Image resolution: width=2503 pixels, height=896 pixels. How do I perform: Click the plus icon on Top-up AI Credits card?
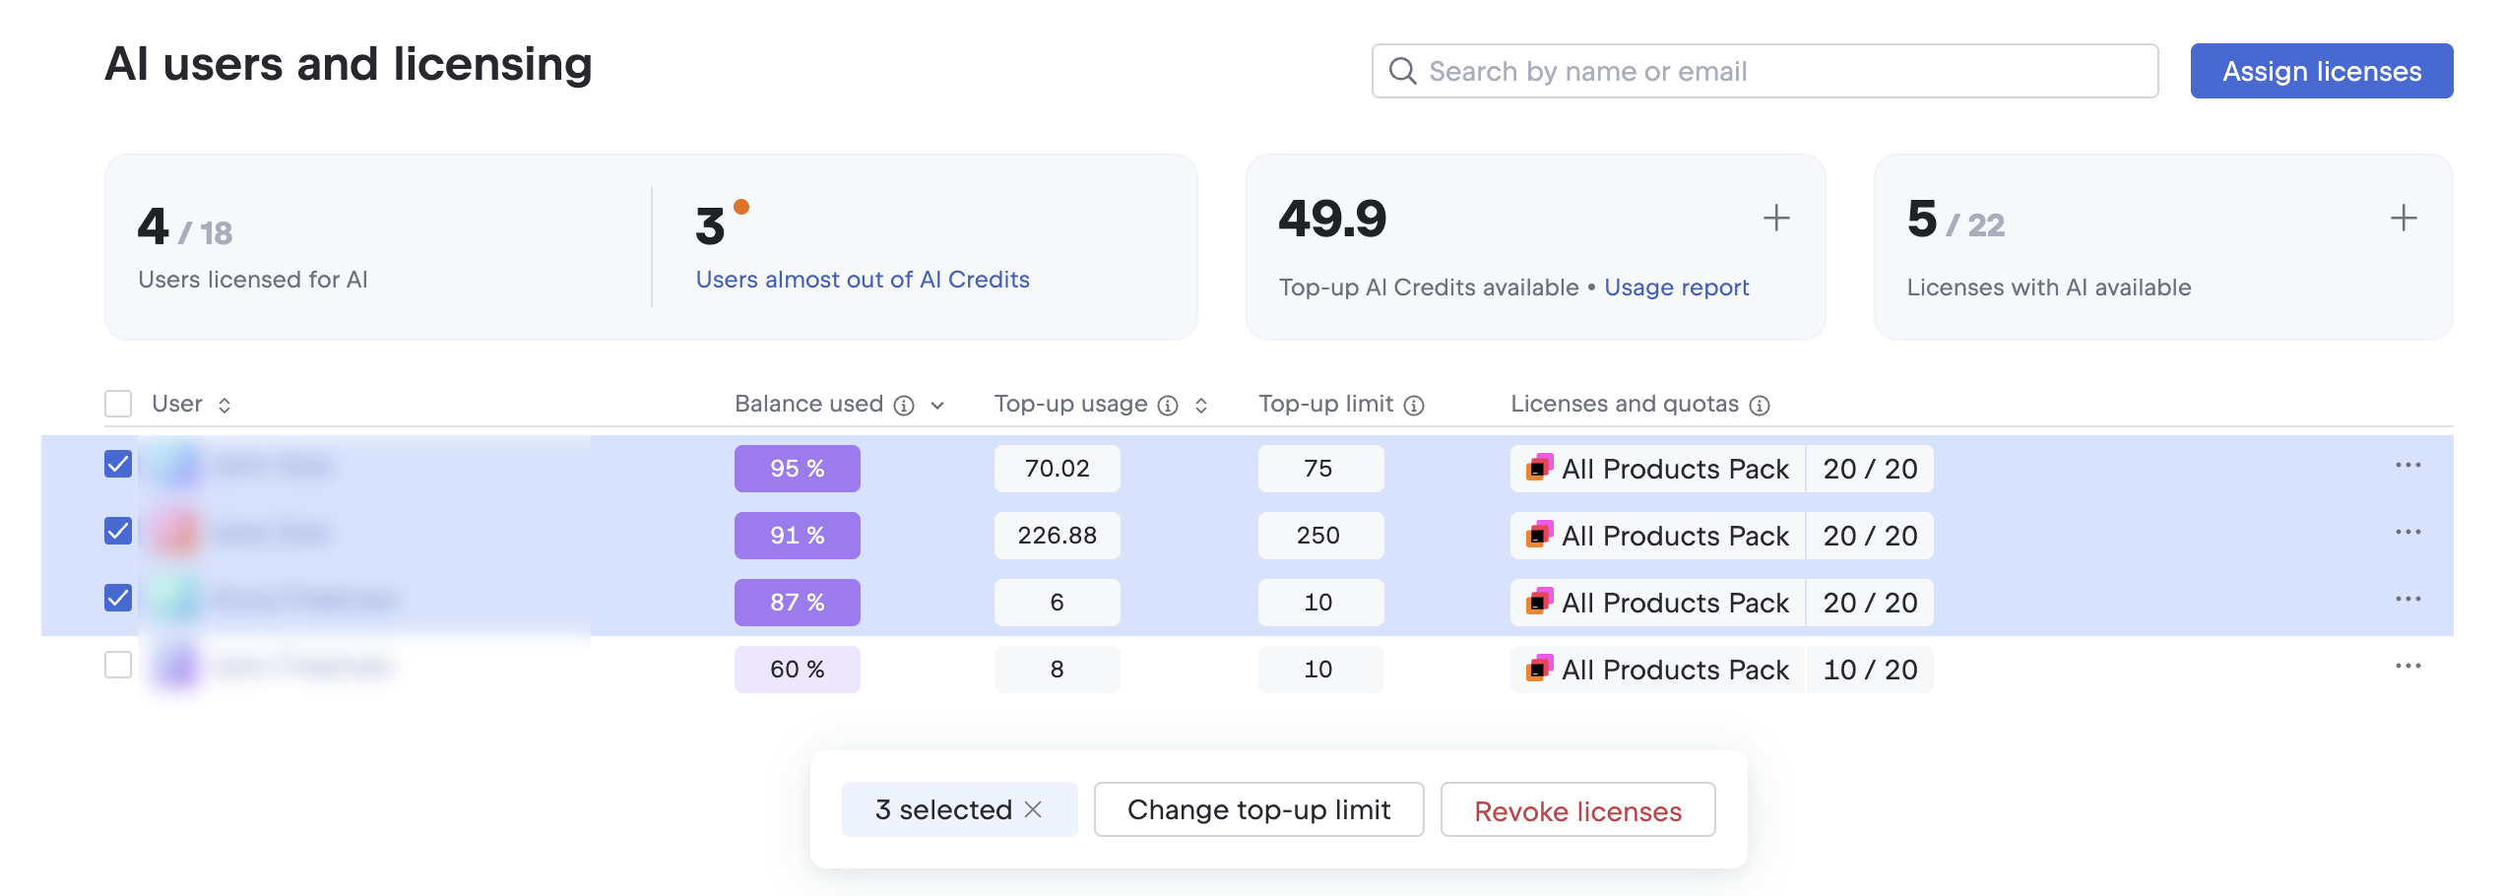click(x=1778, y=218)
